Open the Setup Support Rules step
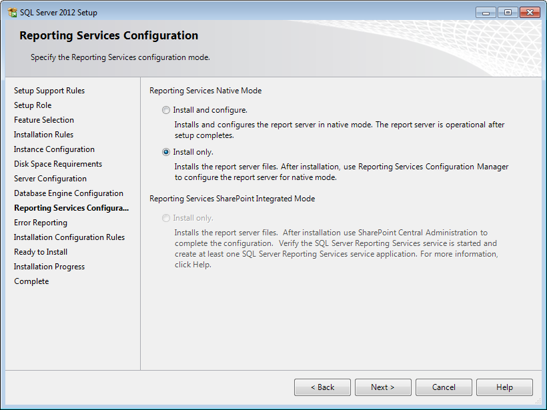This screenshot has width=547, height=410. click(49, 91)
